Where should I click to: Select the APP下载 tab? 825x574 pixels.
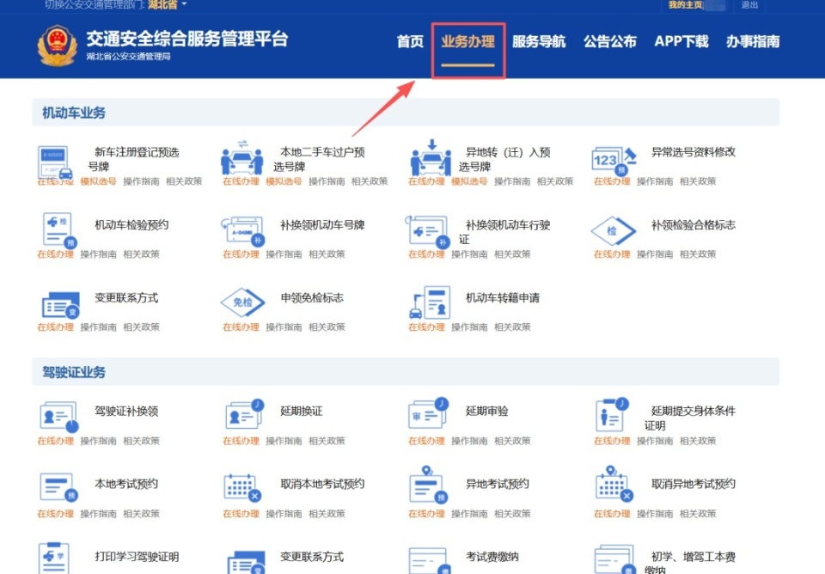[x=681, y=41]
